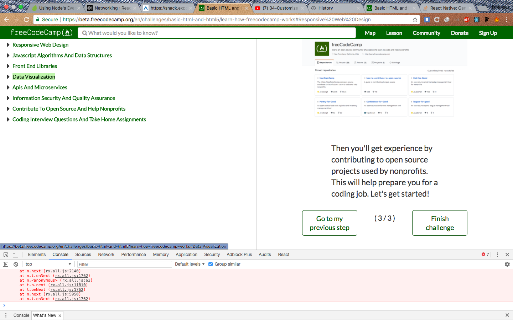This screenshot has width=513, height=320.
Task: Click the Sign Up link
Action: (488, 33)
